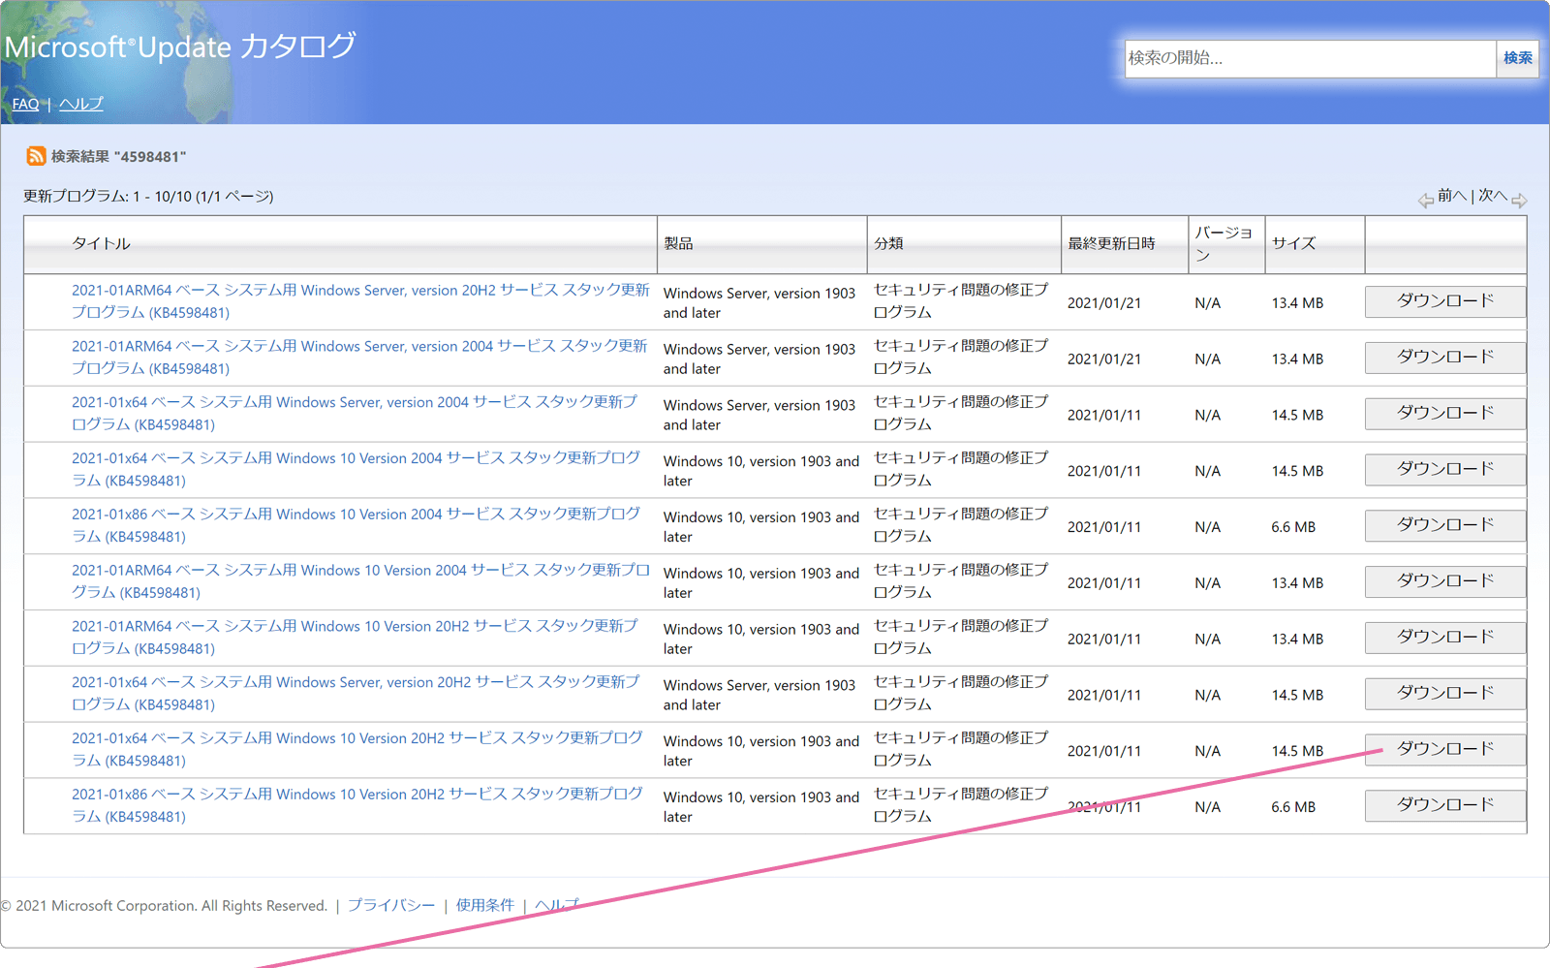Open the ヘルプ link in the footer

click(x=556, y=905)
